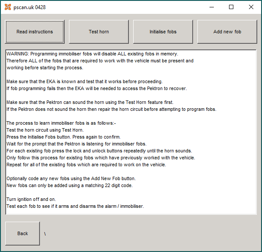The image size is (262, 252).
Task: Maximize the pscan.uk window
Action: pyautogui.click(x=231, y=7)
